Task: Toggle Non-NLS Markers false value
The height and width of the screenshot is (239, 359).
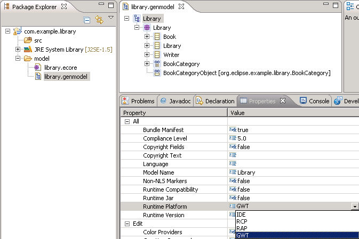Action: pos(293,181)
